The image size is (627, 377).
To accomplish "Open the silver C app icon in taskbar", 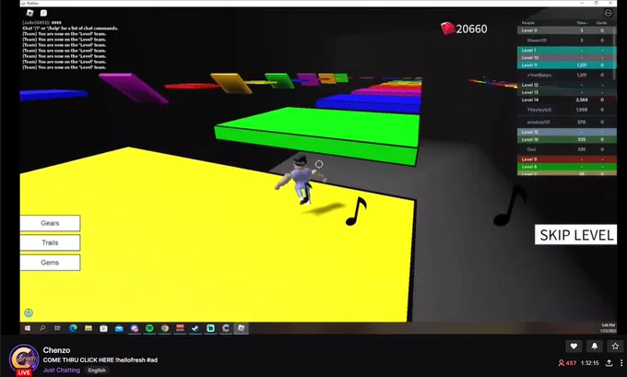I will point(226,328).
